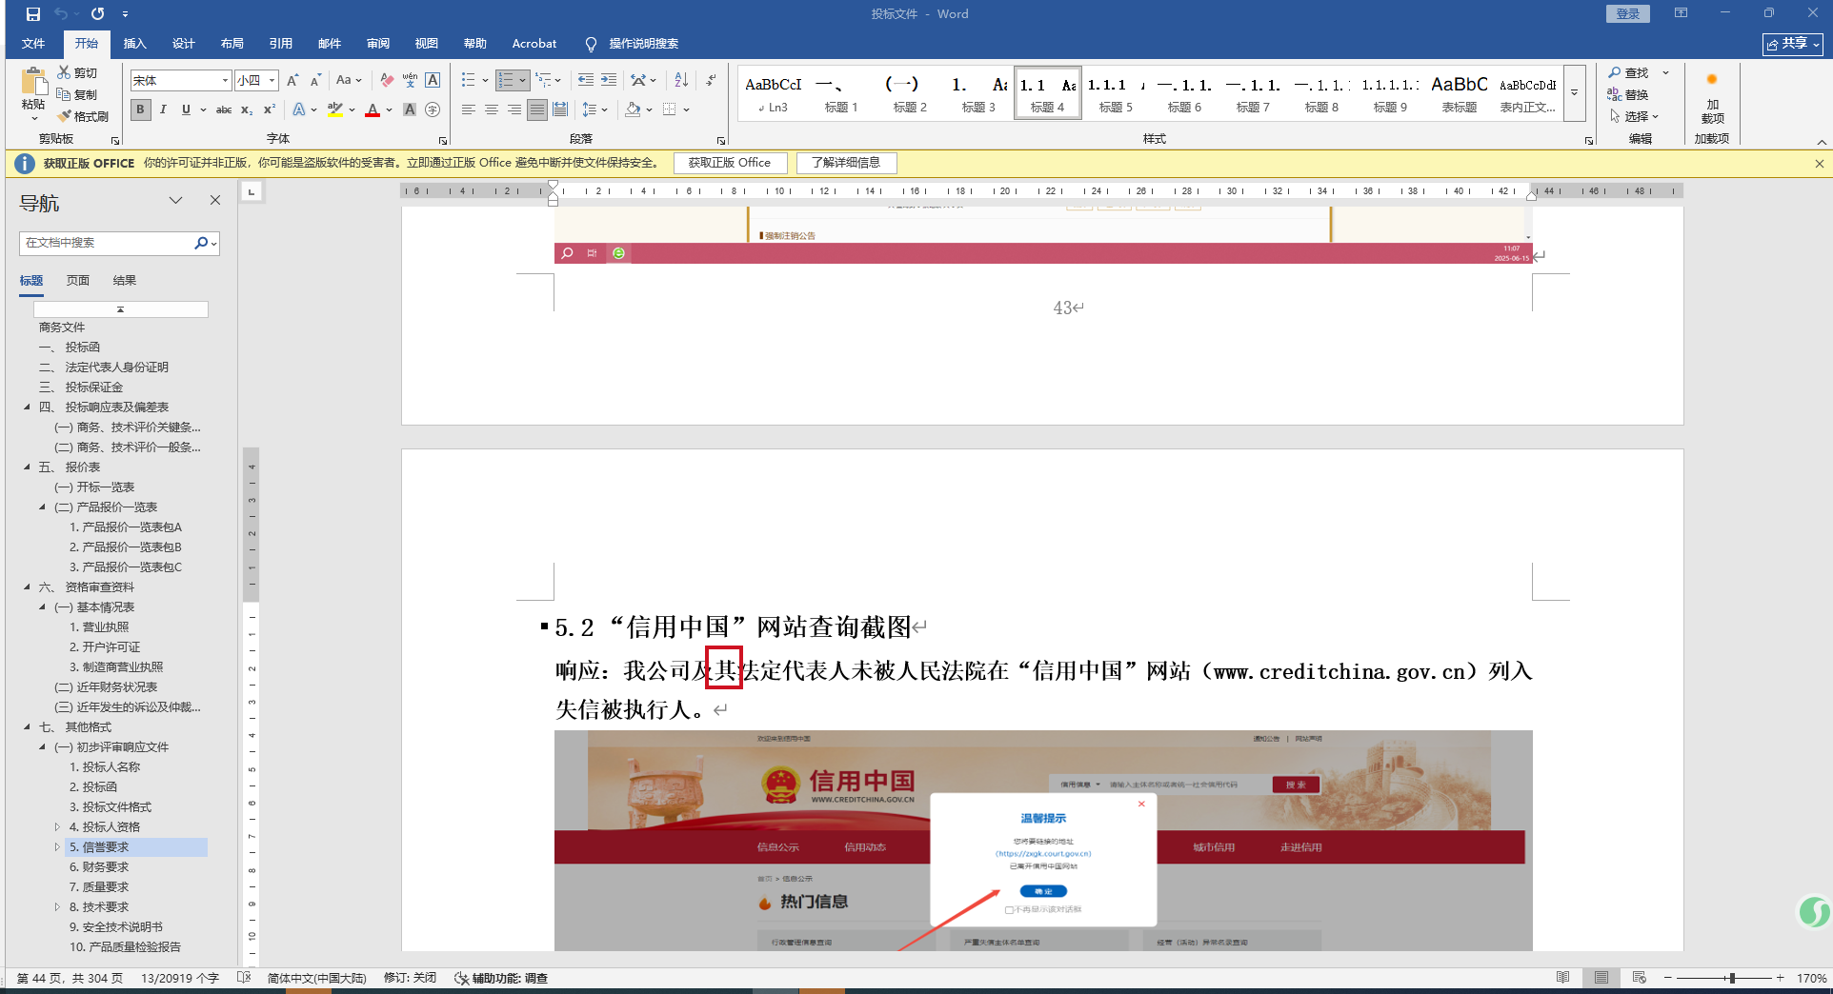Viewport: 1833px width, 994px height.
Task: Go to 6. 财务要求 in navigation pane
Action: click(99, 867)
